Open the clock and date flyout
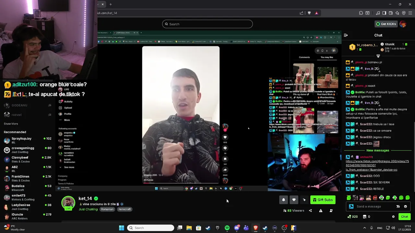Image resolution: width=415 pixels, height=233 pixels. [405, 228]
